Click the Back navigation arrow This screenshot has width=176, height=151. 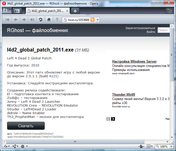[x=16, y=20]
